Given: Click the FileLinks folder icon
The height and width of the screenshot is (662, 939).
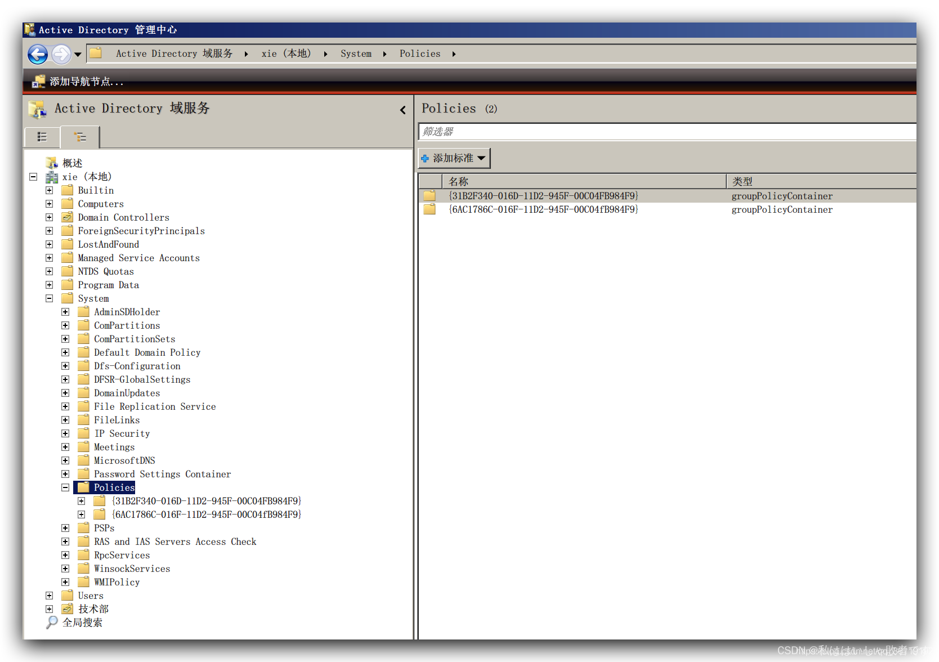Looking at the screenshot, I should 84,420.
